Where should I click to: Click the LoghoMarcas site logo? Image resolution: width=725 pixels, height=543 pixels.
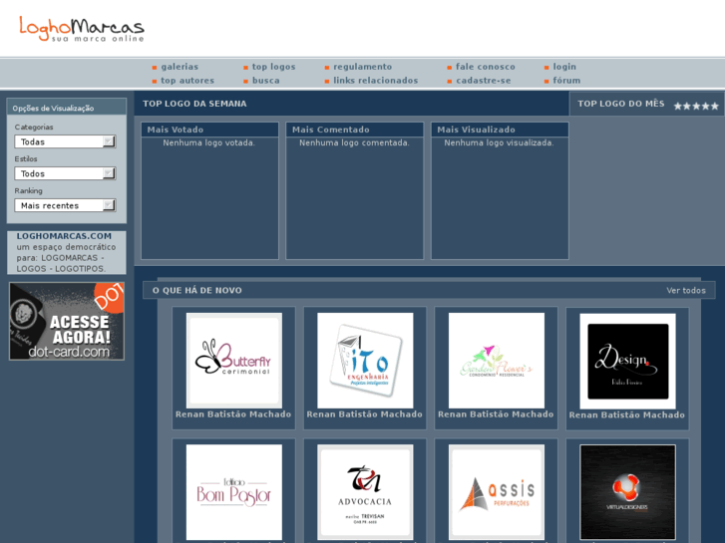coord(82,29)
